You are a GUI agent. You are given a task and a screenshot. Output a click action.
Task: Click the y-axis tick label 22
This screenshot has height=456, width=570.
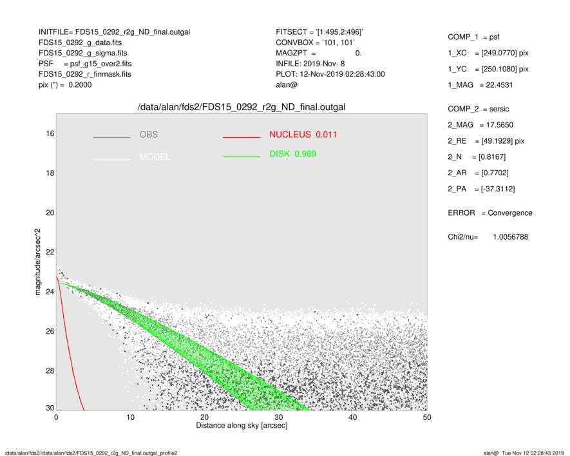50,252
